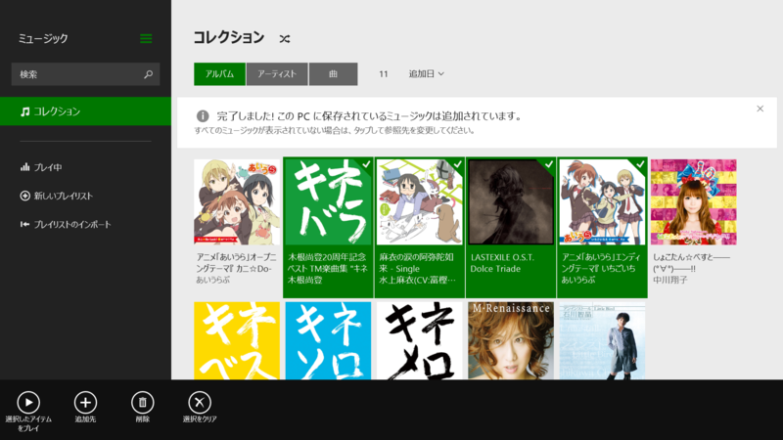Screen dimensions: 783x440
Task: Open プレイ中 now playing
Action: [41, 167]
